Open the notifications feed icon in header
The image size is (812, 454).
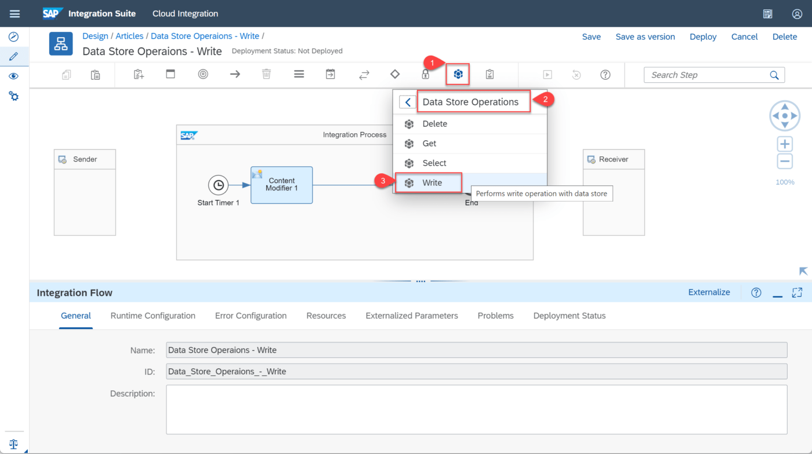(768, 14)
